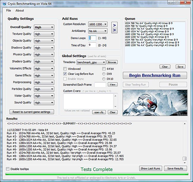Open the Volumetric Effects dropdown

click(x=44, y=68)
